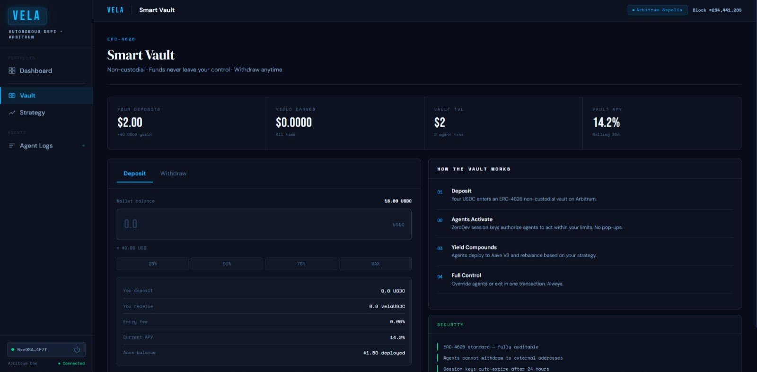Click the VELA text in the top bar
The height and width of the screenshot is (372, 757).
pos(115,10)
